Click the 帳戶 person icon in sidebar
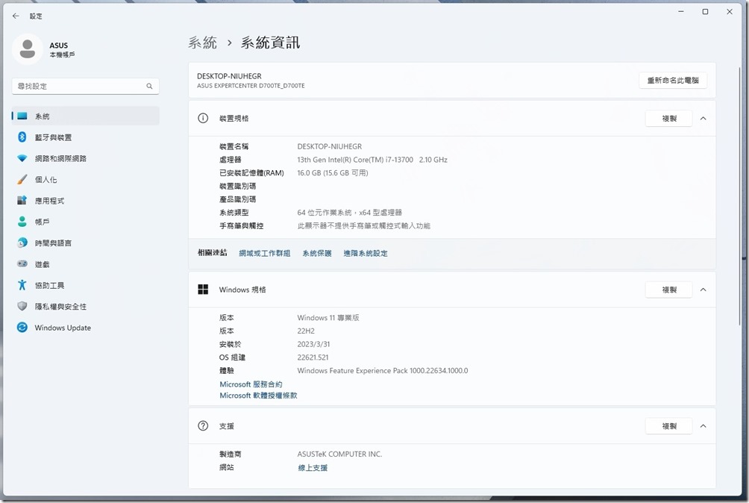The image size is (749, 503). coord(22,222)
